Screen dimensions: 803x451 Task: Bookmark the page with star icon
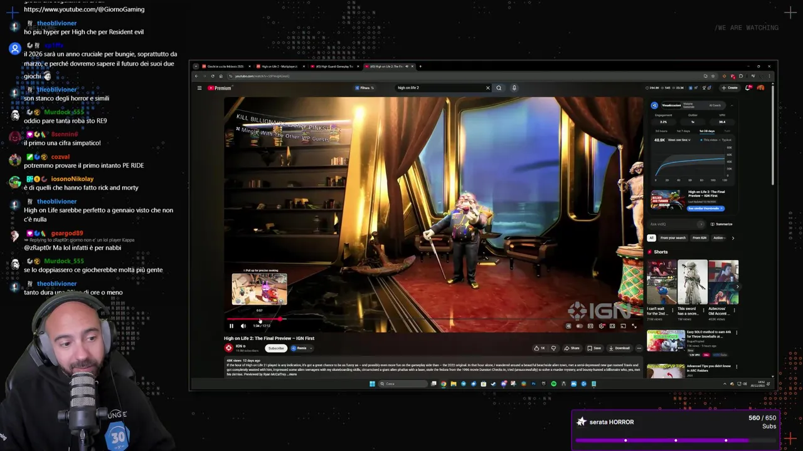(713, 76)
